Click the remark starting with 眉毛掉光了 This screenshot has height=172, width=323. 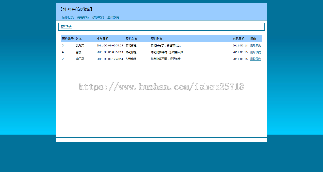coord(165,46)
